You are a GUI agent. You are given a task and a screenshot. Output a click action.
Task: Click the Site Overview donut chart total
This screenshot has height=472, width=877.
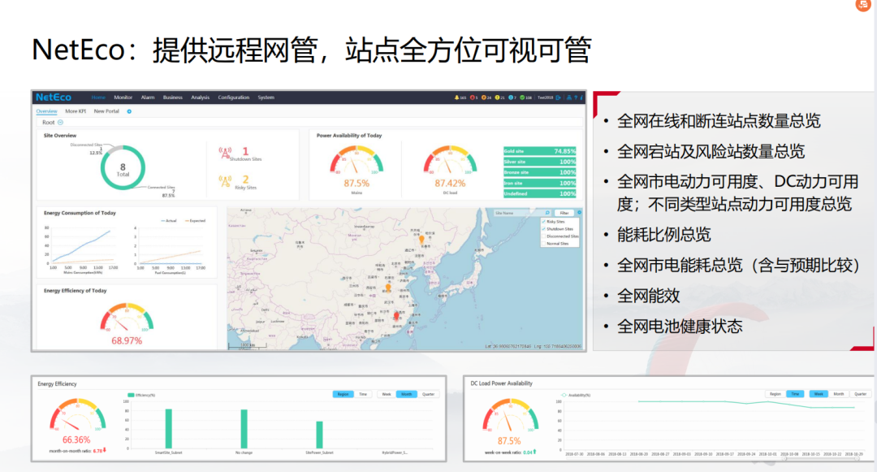coord(123,168)
